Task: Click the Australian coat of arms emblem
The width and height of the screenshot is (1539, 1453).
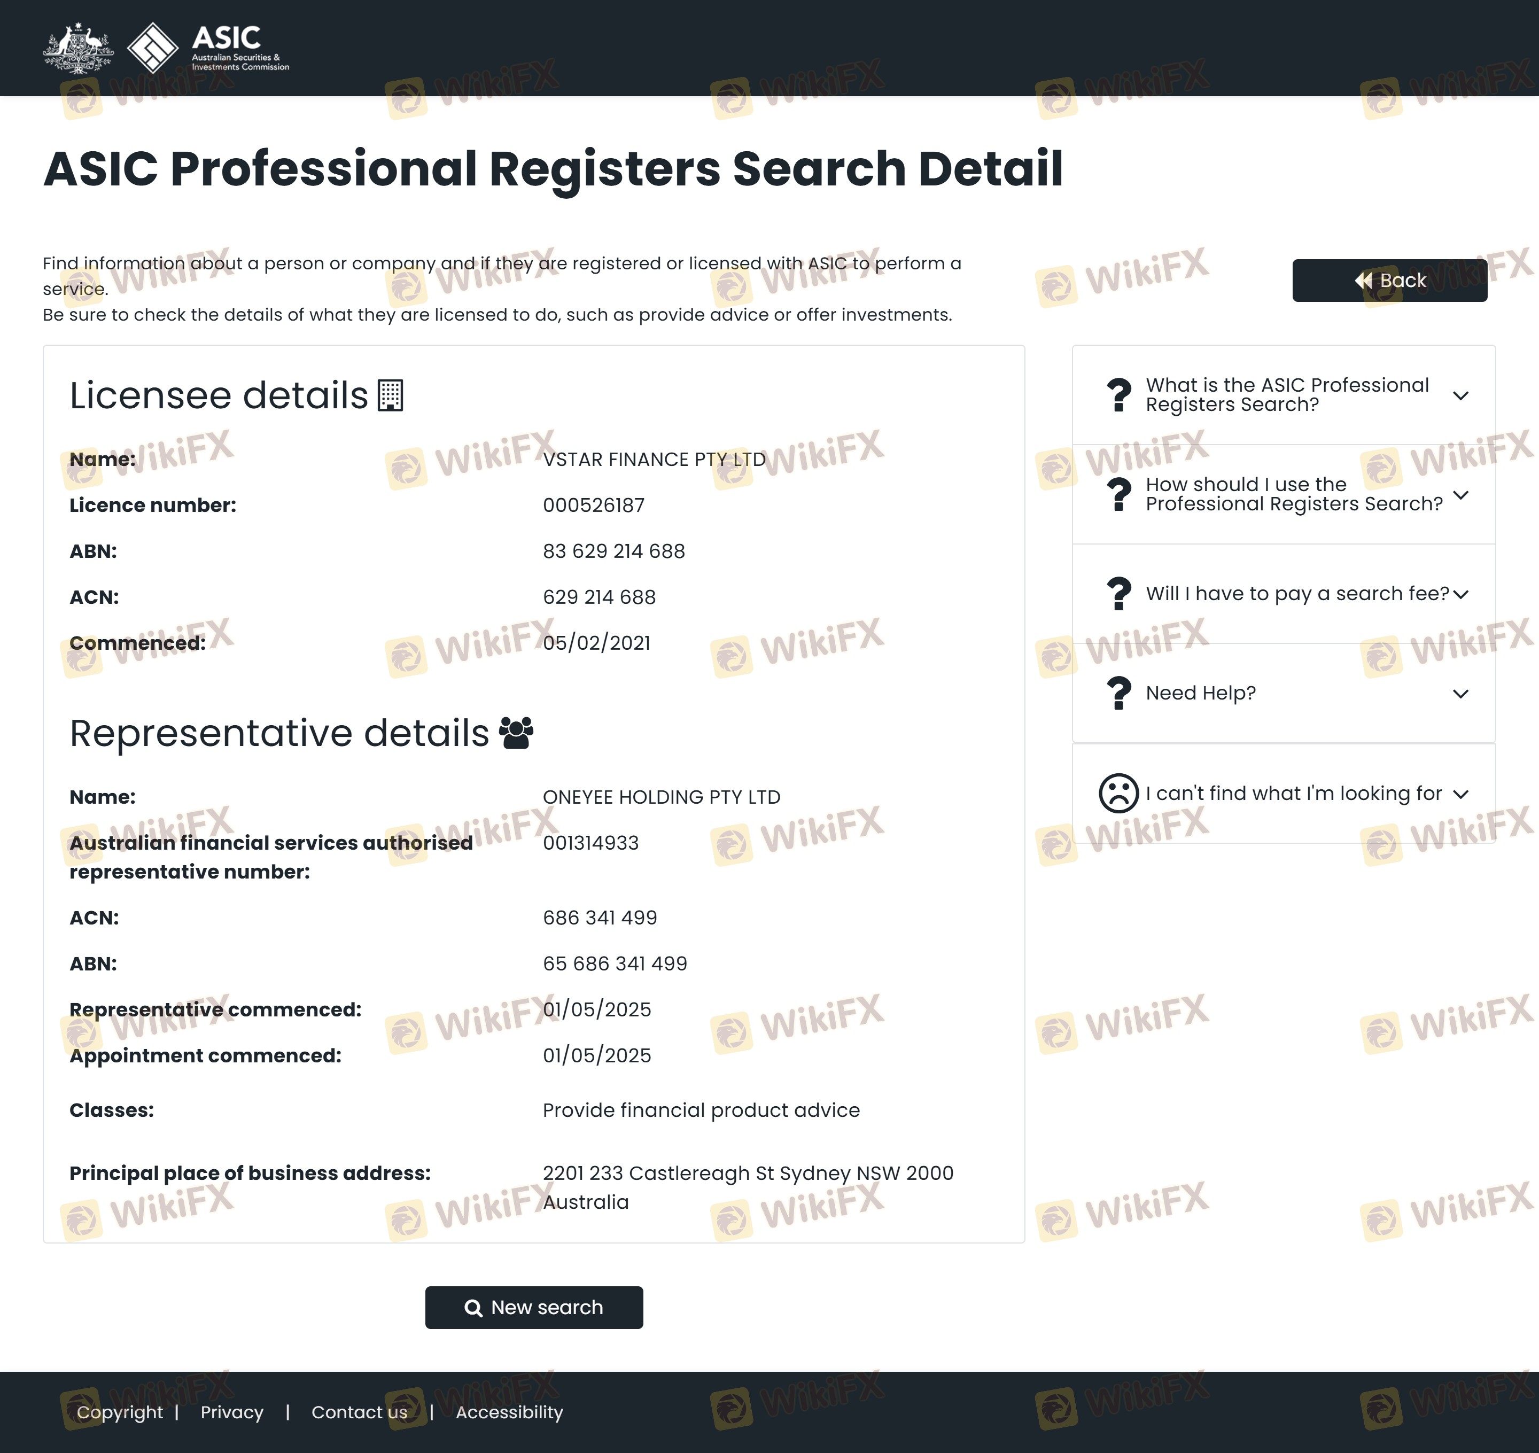Action: 77,48
